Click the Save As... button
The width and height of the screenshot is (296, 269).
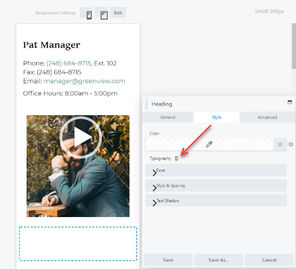click(x=218, y=260)
